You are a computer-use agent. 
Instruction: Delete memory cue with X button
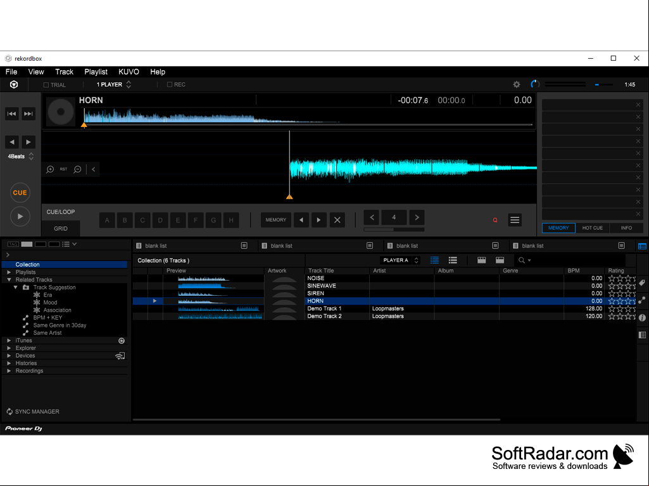(x=337, y=220)
